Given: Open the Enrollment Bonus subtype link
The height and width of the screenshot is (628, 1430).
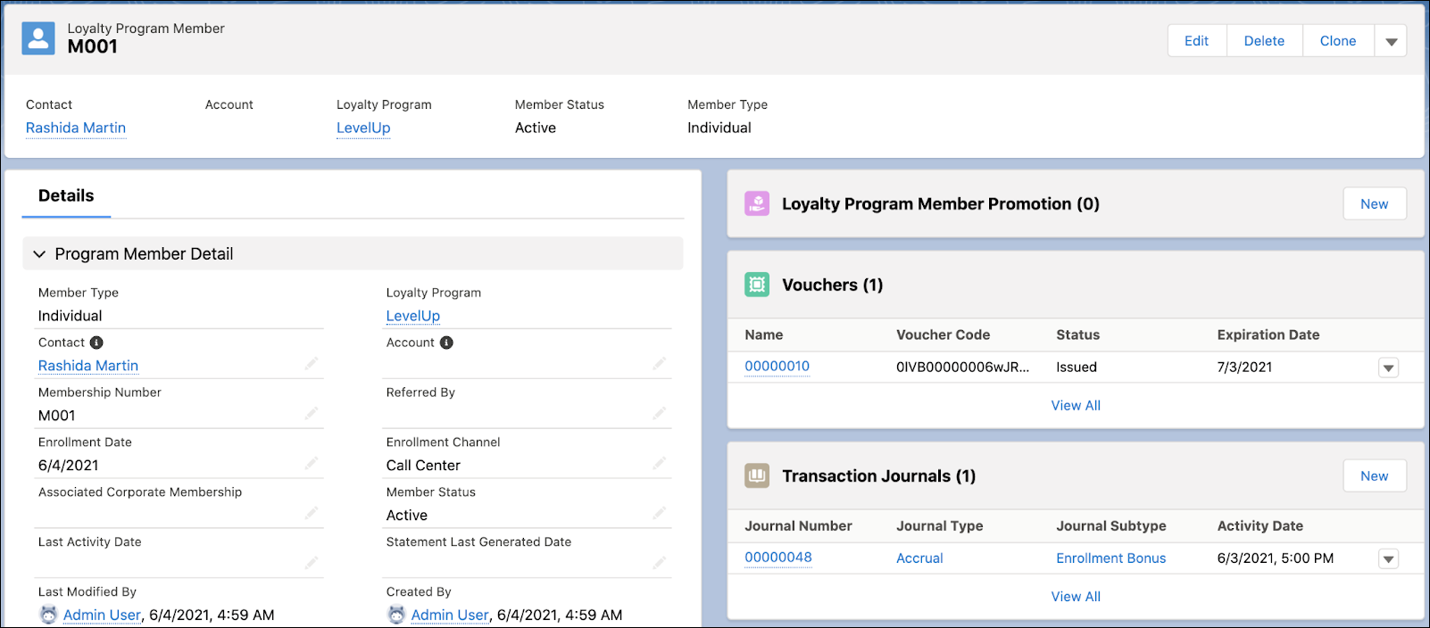Looking at the screenshot, I should [1110, 558].
